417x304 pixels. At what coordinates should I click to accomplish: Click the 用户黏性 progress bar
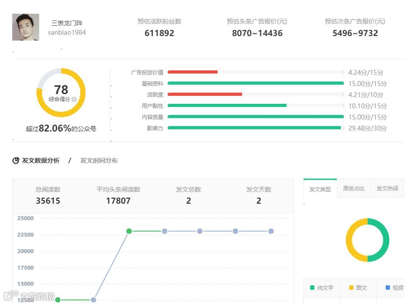(x=227, y=106)
